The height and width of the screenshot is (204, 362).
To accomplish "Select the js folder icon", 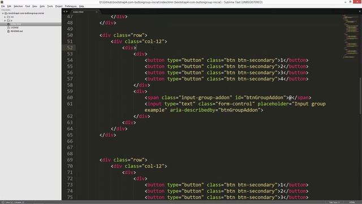I will 8,20.
